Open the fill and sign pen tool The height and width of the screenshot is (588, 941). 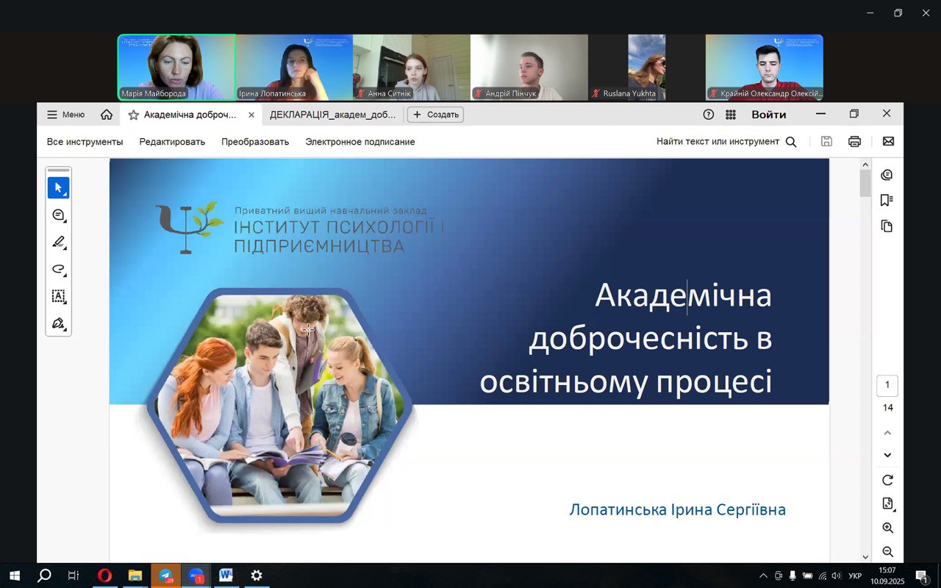tap(58, 323)
